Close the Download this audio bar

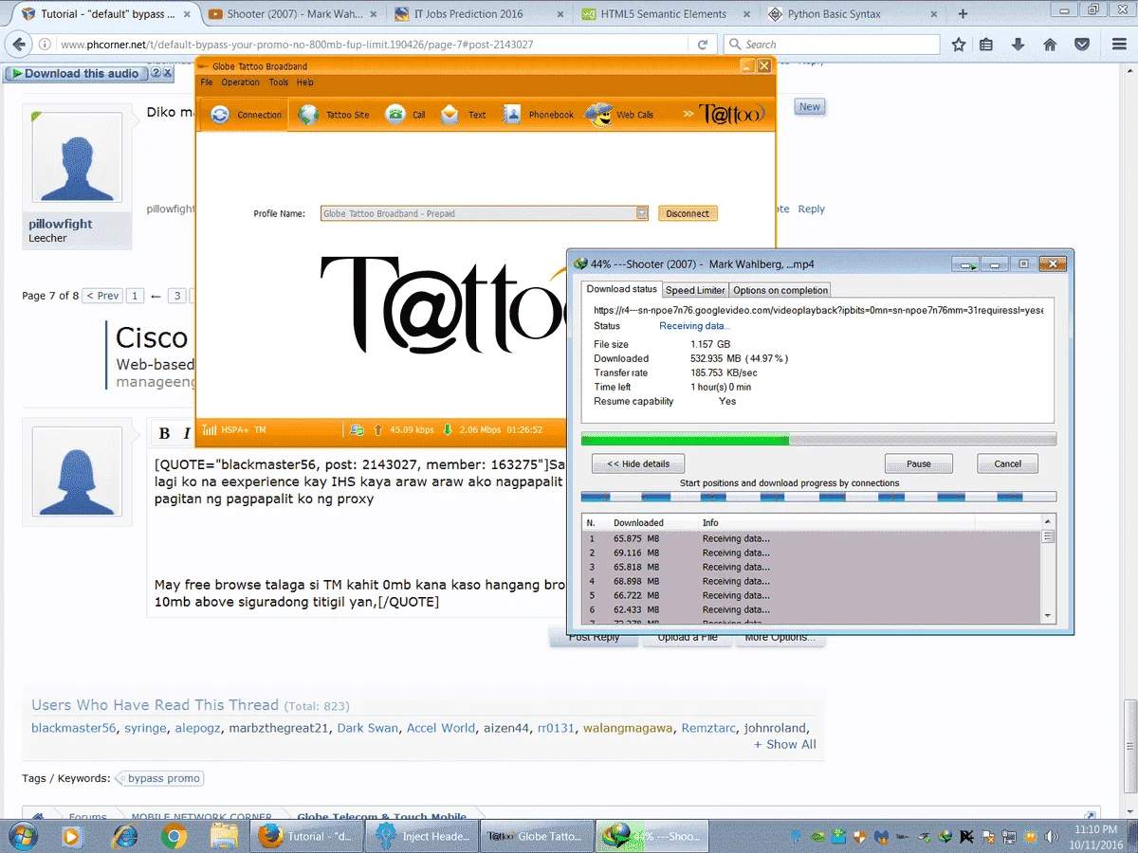pos(168,73)
